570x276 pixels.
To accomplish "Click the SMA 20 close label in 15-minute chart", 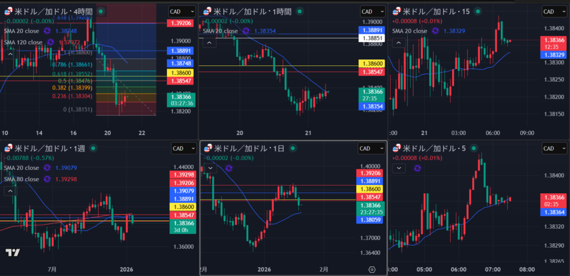I will (412, 31).
